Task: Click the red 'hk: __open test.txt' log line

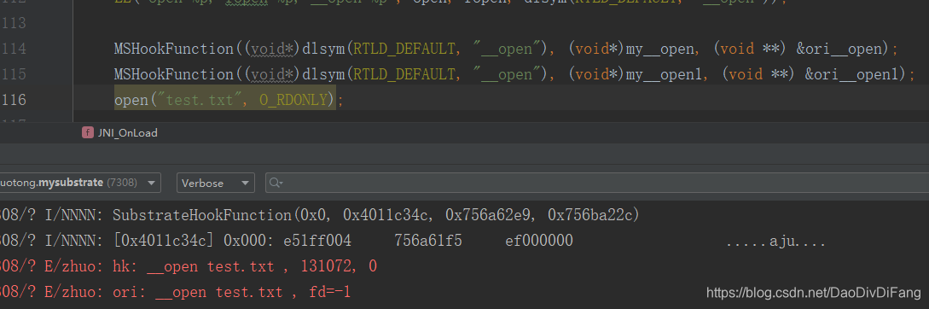Action: click(x=189, y=266)
